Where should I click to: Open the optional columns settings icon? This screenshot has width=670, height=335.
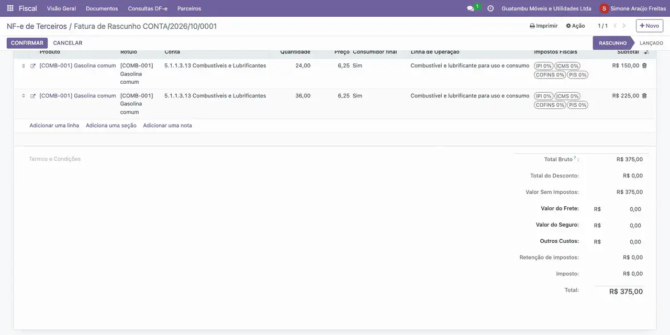click(x=646, y=52)
